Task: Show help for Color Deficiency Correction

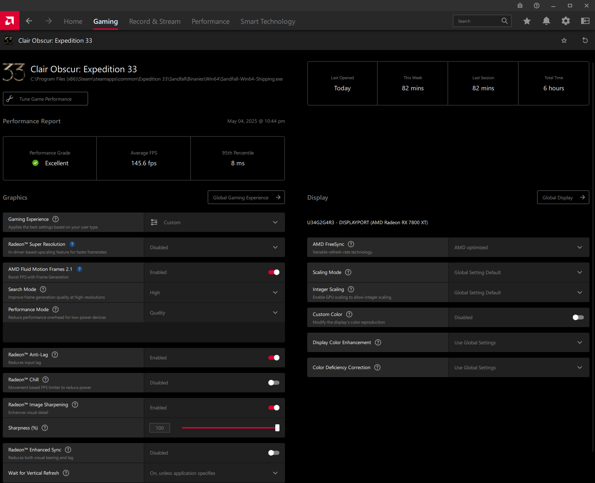Action: tap(377, 367)
